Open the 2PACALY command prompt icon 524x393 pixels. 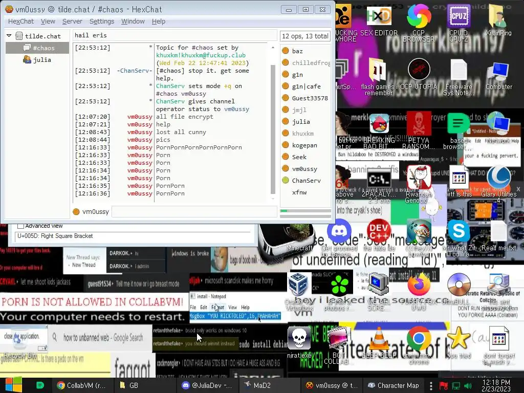pos(379,185)
